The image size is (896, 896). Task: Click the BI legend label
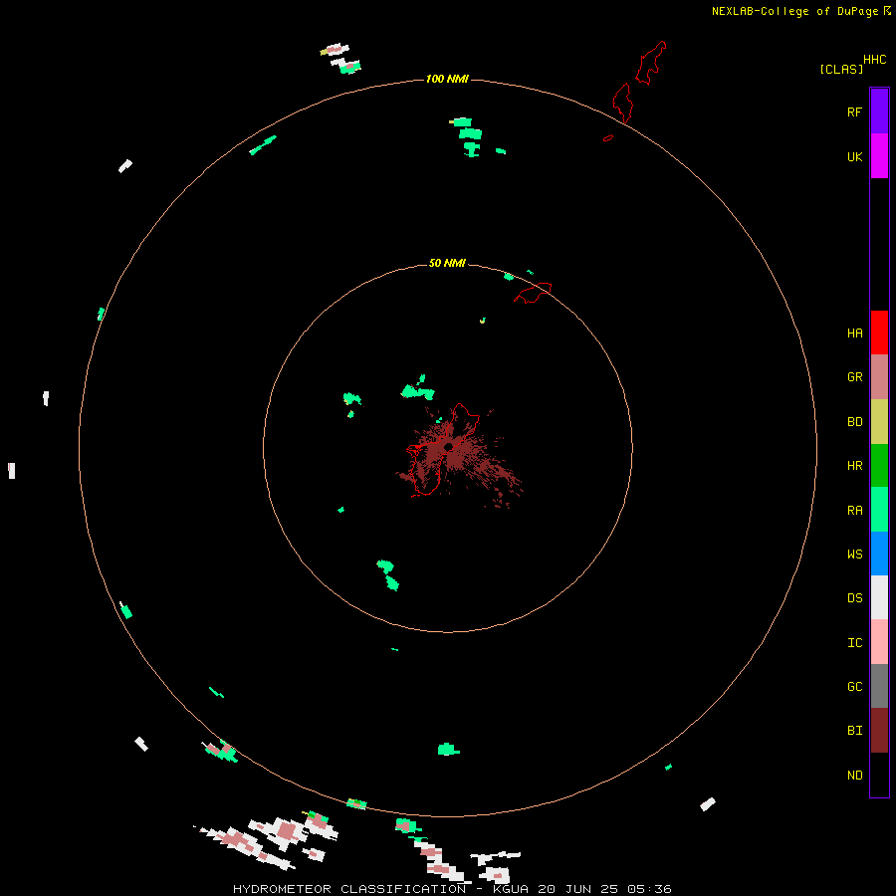tap(854, 731)
